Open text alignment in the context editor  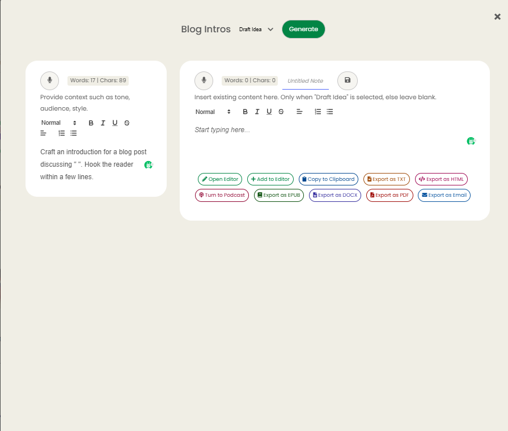click(43, 133)
